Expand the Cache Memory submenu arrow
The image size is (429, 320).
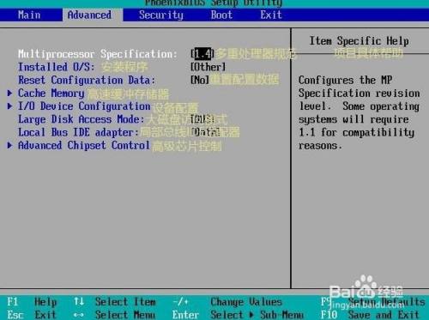[x=10, y=93]
